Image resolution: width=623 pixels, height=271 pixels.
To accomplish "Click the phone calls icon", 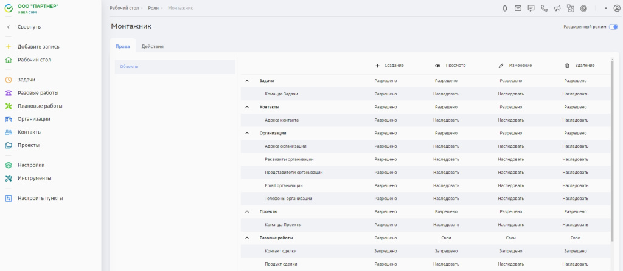I will (544, 8).
